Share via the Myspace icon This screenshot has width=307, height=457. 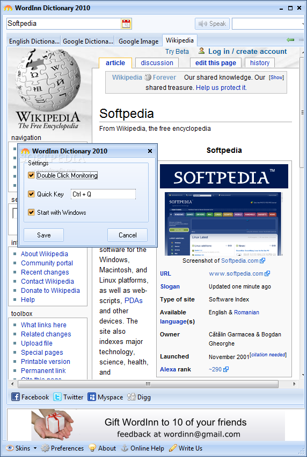click(92, 397)
